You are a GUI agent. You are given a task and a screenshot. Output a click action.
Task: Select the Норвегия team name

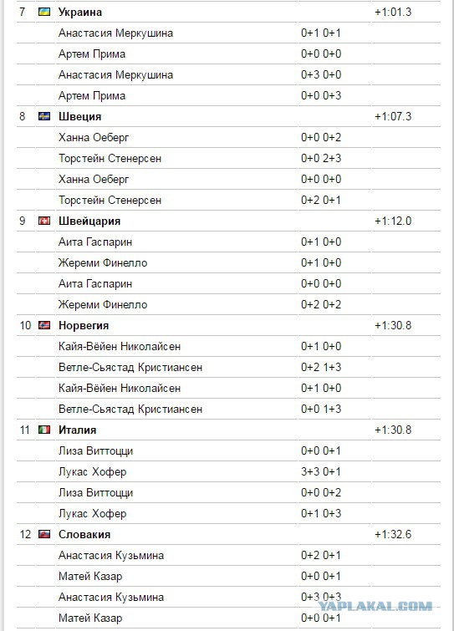[84, 326]
